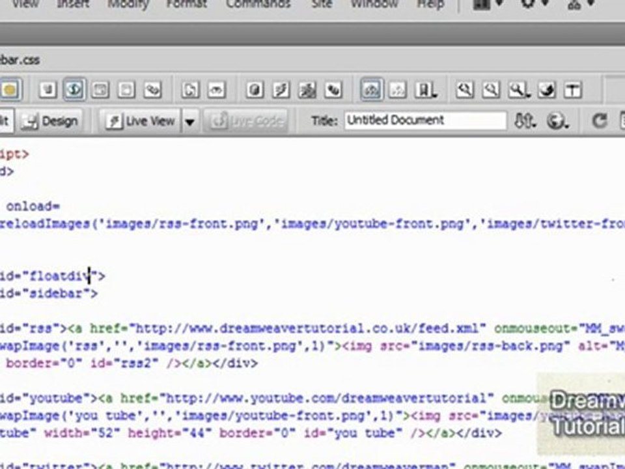Toggle the highlighted blue toolbar icon
625x469 pixels.
(x=372, y=90)
